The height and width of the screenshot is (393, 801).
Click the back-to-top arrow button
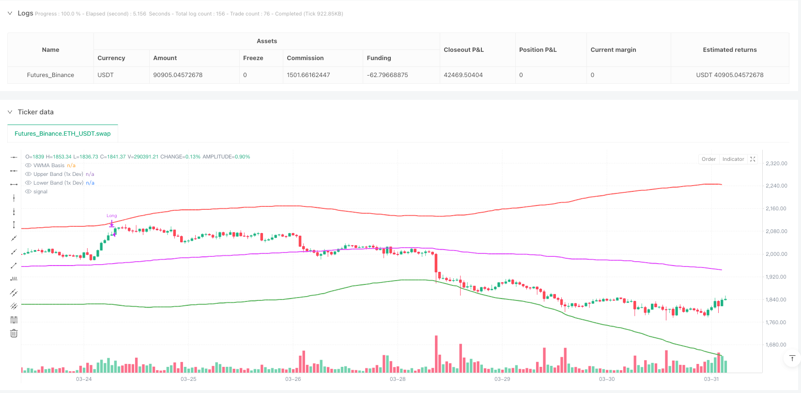click(x=792, y=358)
